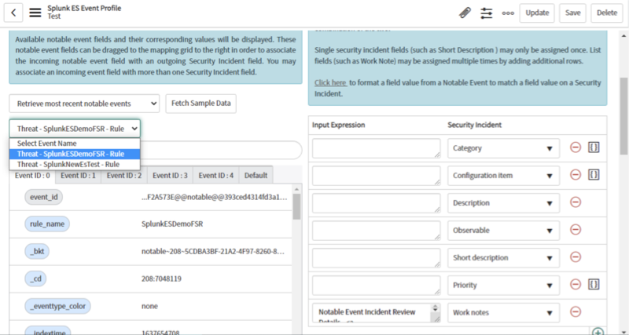The height and width of the screenshot is (335, 629).
Task: Click the 'Input Expression' column header
Action: [x=339, y=125]
